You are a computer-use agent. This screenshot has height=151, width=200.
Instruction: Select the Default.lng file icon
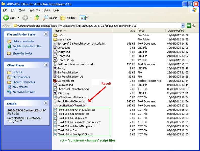coord(55,48)
